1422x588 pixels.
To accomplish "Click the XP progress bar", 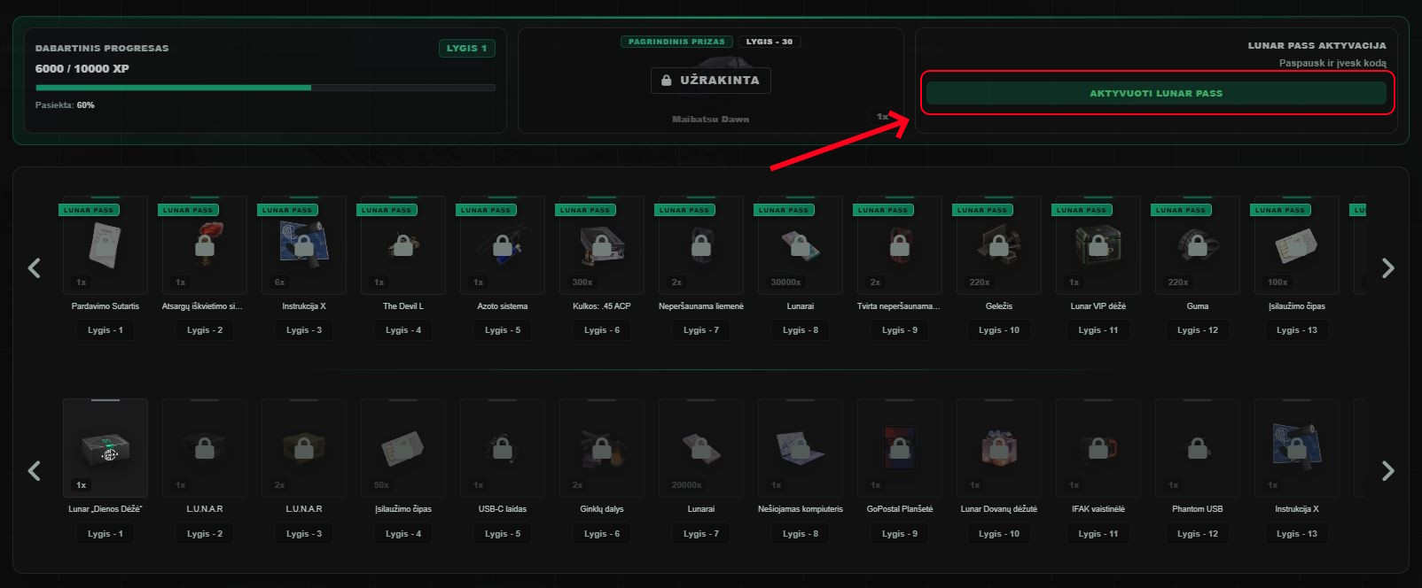I will click(265, 88).
